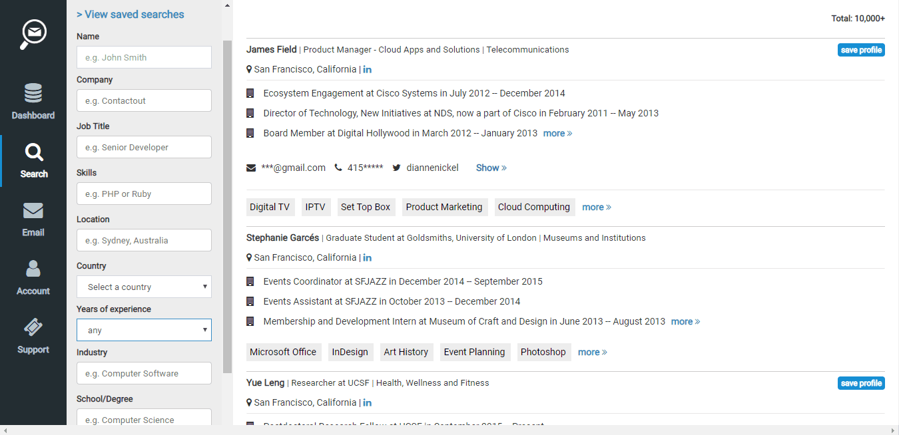Image resolution: width=899 pixels, height=435 pixels.
Task: Expand more experience for Stephanie Garcés
Action: (685, 321)
